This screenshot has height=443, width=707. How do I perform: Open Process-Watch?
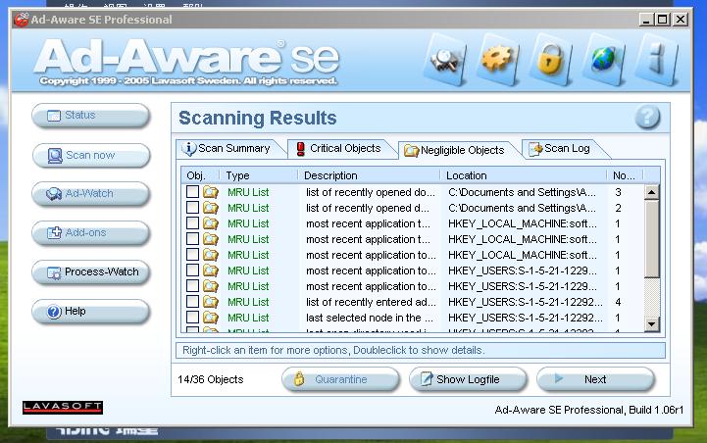tap(90, 272)
